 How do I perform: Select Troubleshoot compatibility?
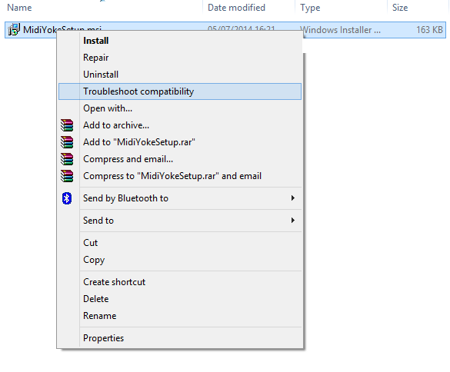coord(180,91)
